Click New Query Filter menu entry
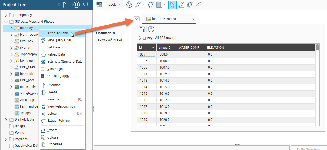 tap(59, 40)
